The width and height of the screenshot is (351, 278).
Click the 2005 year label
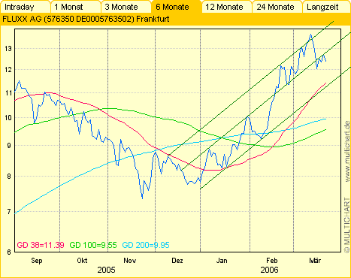click(x=106, y=270)
